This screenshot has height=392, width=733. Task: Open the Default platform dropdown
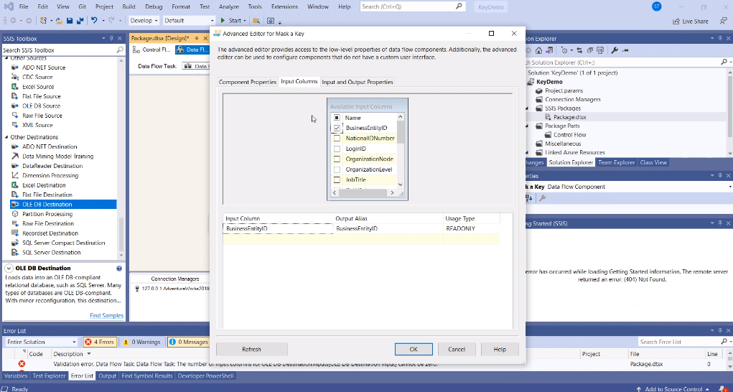[188, 21]
